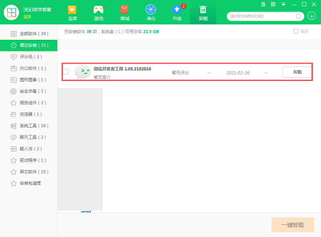Viewport: 321px width, 237px height.
Task: Click the 暂无评分 rating text
Action: coord(180,73)
